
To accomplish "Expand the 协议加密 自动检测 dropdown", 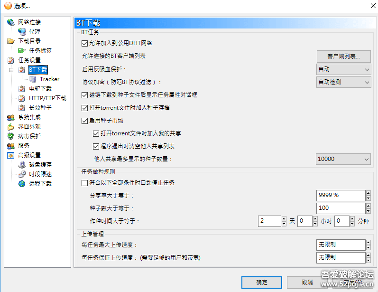I will coord(343,82).
